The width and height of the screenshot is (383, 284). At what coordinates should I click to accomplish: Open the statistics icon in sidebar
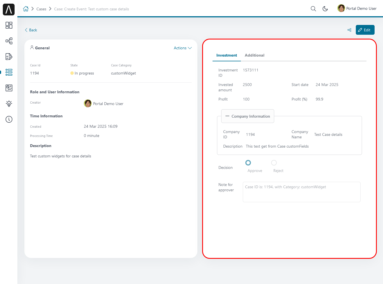(9, 88)
